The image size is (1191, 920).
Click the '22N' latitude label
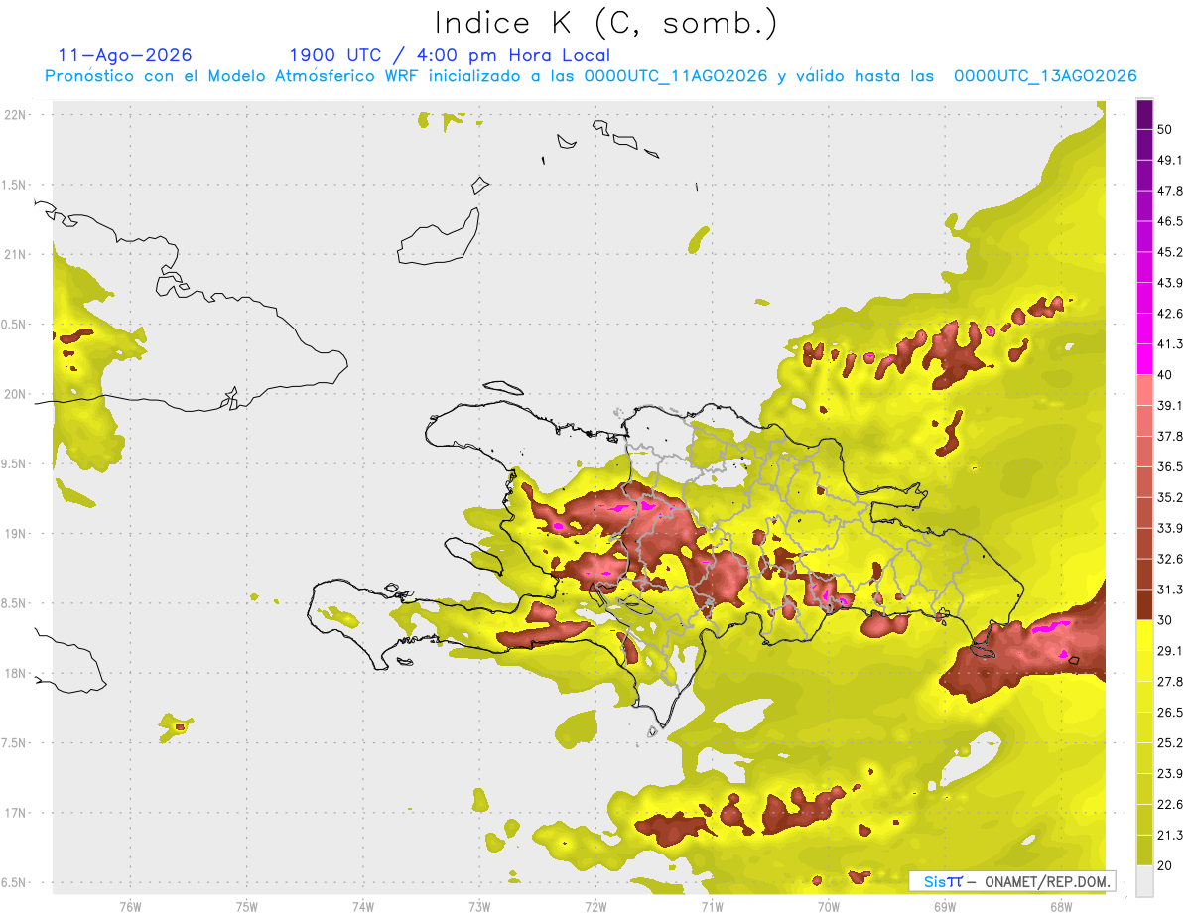(15, 114)
